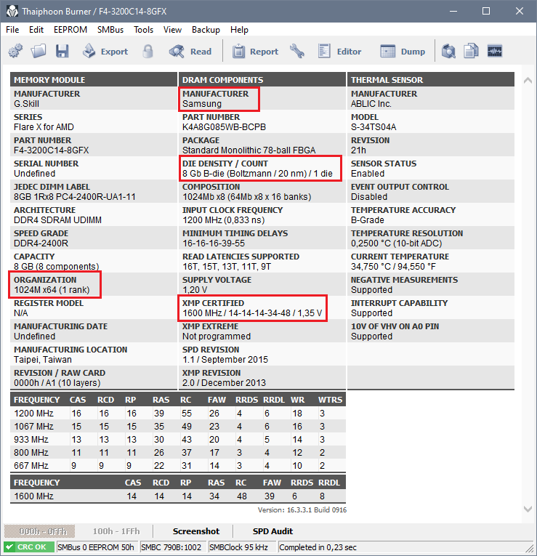Click the 1024M x64 (1 rank) organization value
The width and height of the screenshot is (537, 556).
click(x=52, y=290)
